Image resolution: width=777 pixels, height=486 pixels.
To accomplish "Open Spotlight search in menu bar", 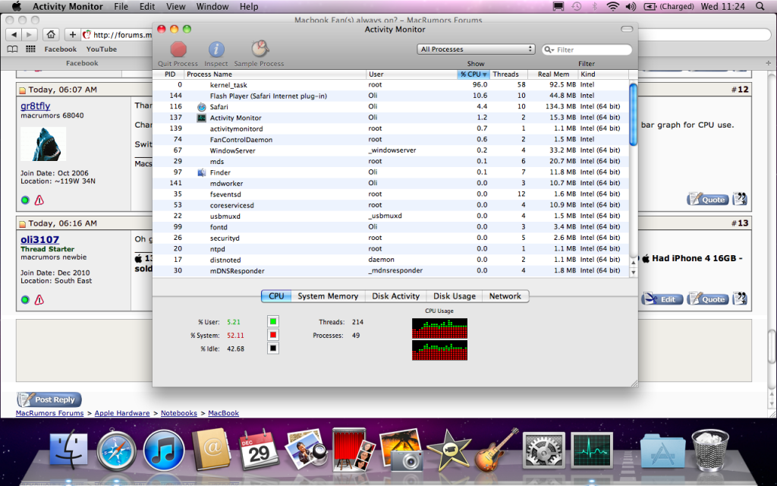I will (760, 6).
